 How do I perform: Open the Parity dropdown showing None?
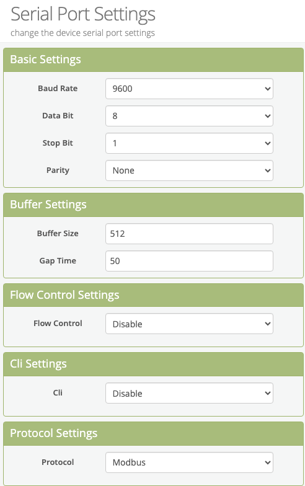click(x=189, y=170)
